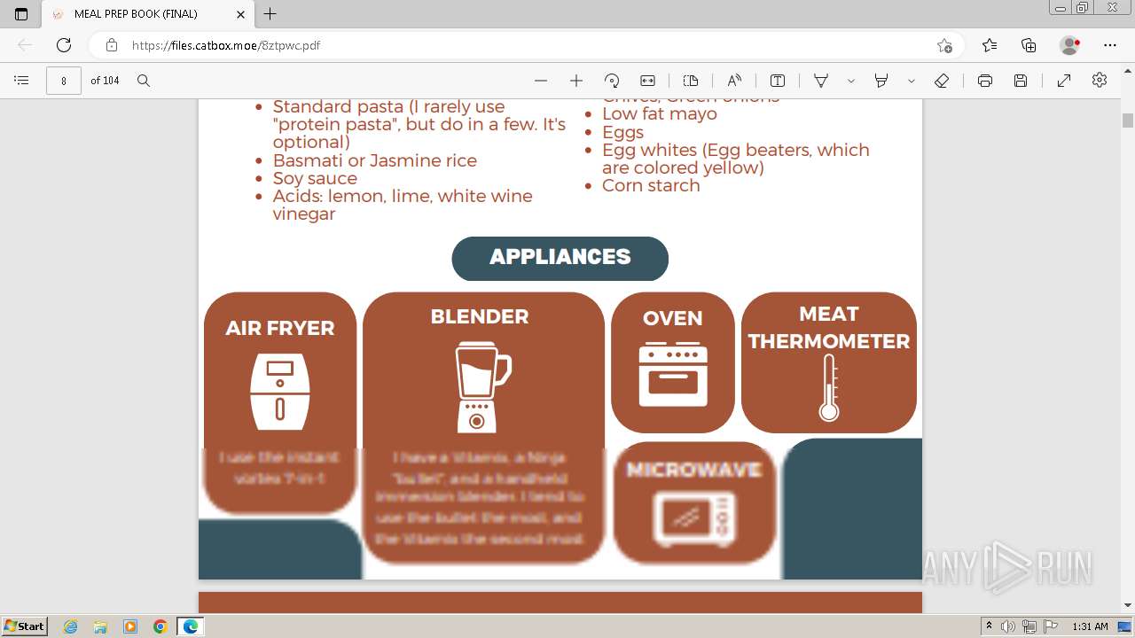Open network status tray icon
The width and height of the screenshot is (1135, 638).
tap(1029, 626)
